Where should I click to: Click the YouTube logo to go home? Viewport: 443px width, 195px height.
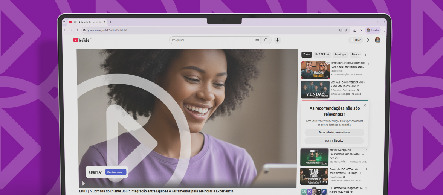(x=81, y=40)
